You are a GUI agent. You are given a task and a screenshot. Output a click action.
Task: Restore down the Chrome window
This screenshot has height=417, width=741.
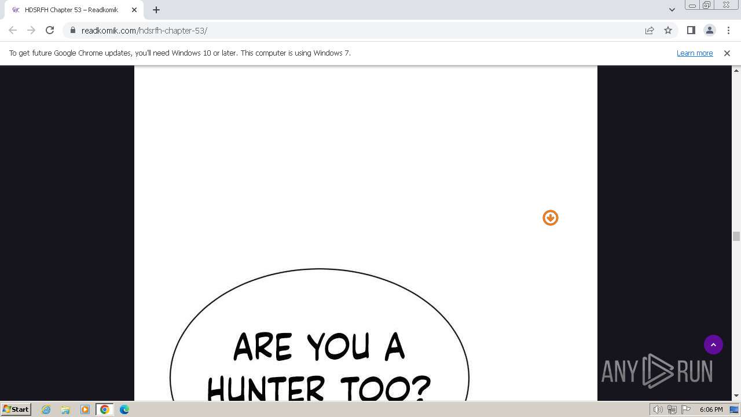pos(707,5)
